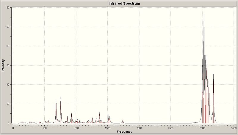Viewport: 238px width, 135px height.
Task: Click the 3500 tick on Frequency axis
Action: [234, 128]
